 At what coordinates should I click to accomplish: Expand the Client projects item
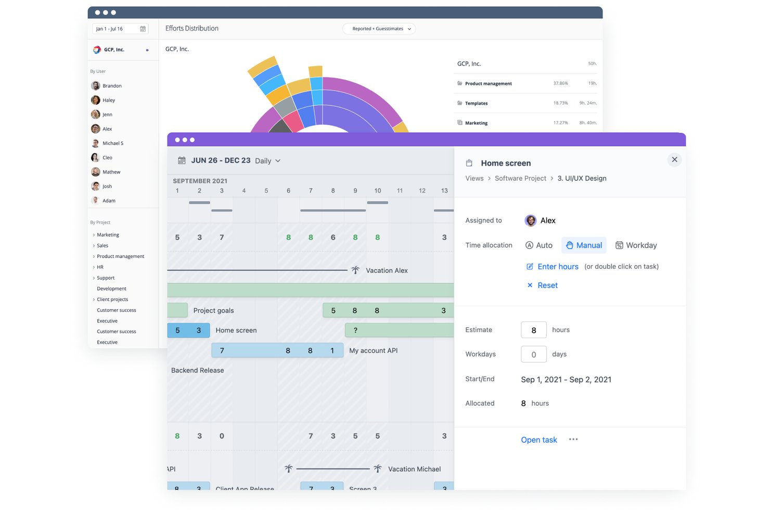coord(94,299)
